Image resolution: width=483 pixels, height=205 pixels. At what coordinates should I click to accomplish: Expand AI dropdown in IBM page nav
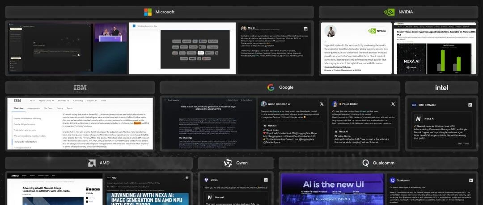pyautogui.click(x=32, y=100)
